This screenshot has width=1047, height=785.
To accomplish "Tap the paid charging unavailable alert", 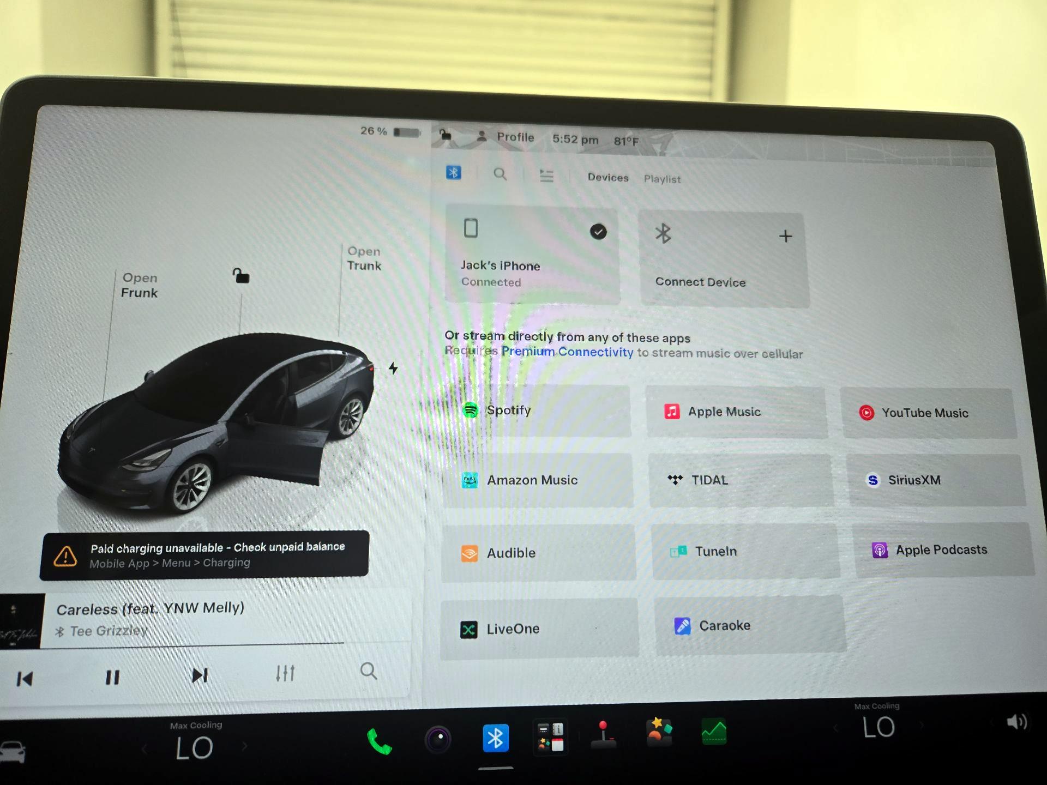I will [204, 555].
